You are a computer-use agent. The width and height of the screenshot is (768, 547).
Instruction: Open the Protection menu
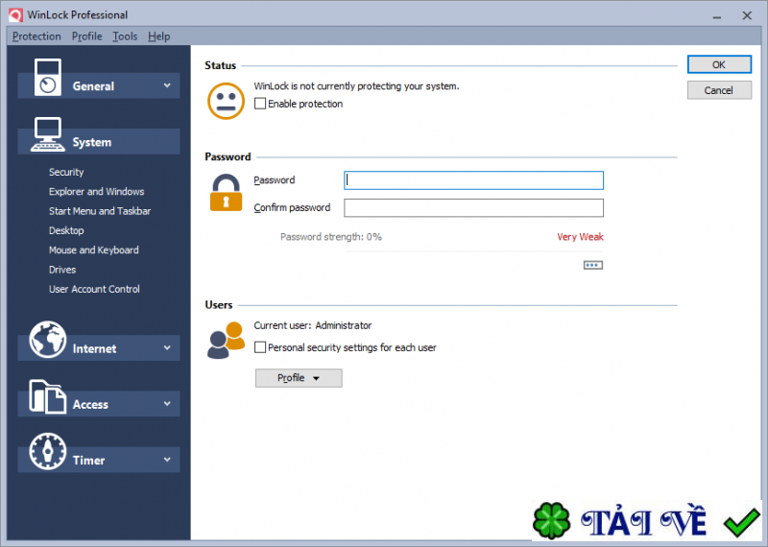click(x=36, y=36)
